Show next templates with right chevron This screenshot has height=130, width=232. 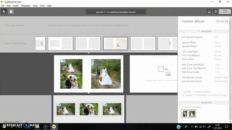coord(170,43)
